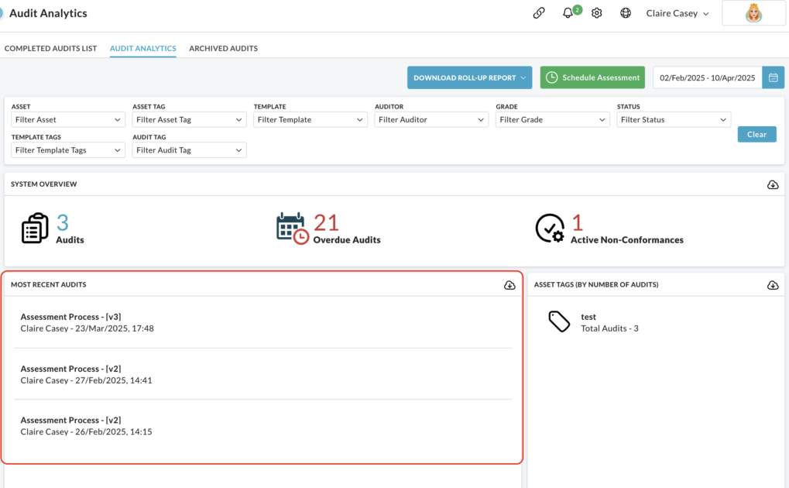The width and height of the screenshot is (789, 488).
Task: Click the date range input field
Action: pyautogui.click(x=708, y=77)
